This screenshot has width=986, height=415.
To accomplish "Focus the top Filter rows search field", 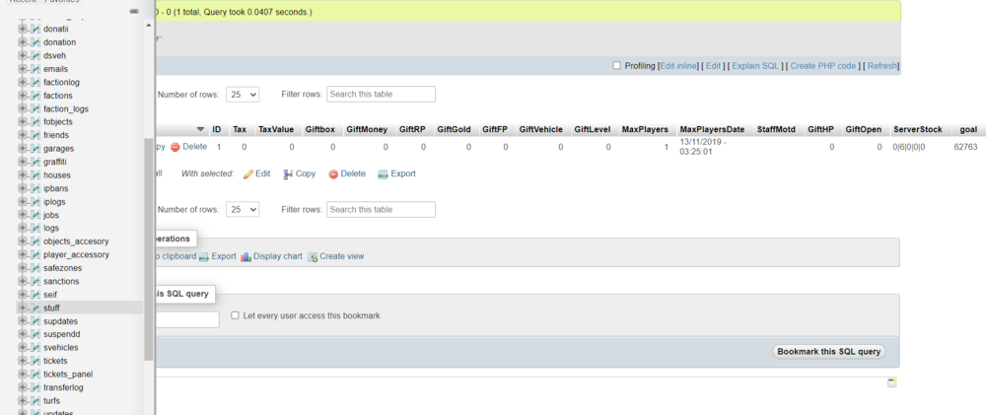I will pyautogui.click(x=381, y=95).
